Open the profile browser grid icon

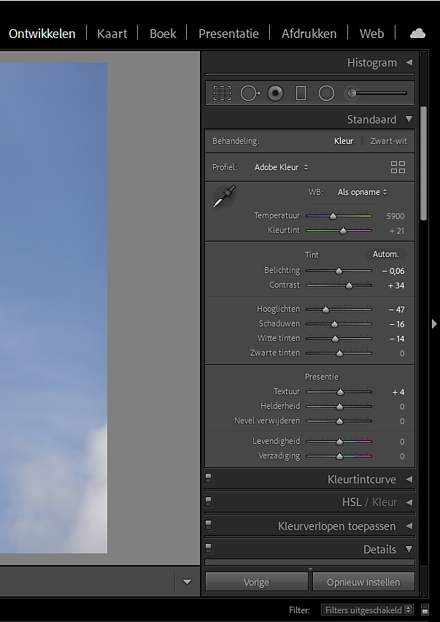[x=398, y=167]
